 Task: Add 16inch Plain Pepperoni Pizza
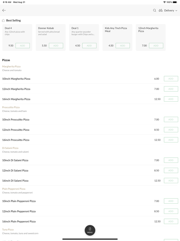[x=171, y=221]
